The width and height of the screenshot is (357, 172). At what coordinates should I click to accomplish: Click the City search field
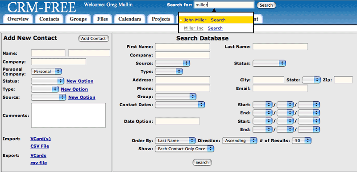269,80
